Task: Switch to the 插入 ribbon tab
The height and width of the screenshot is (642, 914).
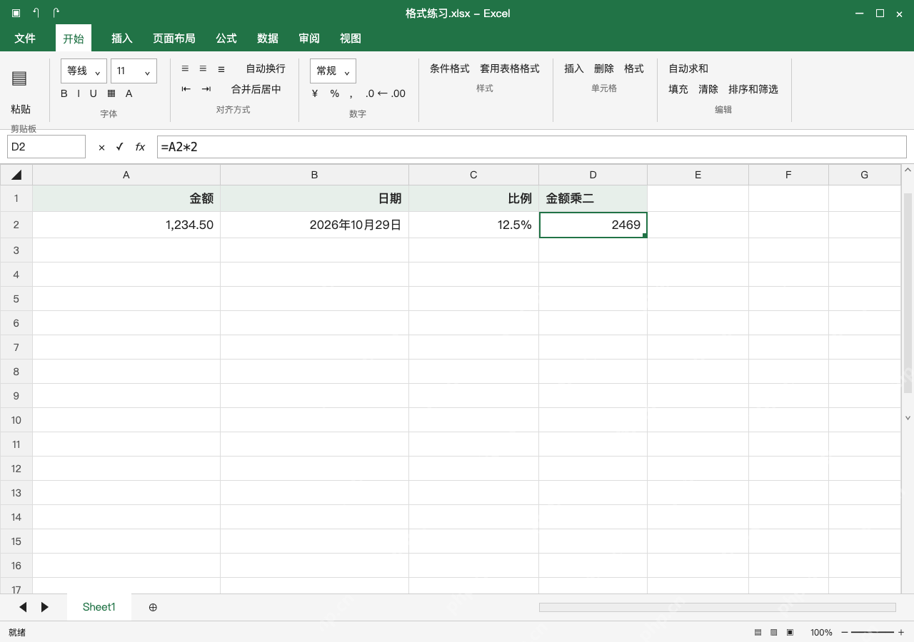Action: [x=122, y=39]
